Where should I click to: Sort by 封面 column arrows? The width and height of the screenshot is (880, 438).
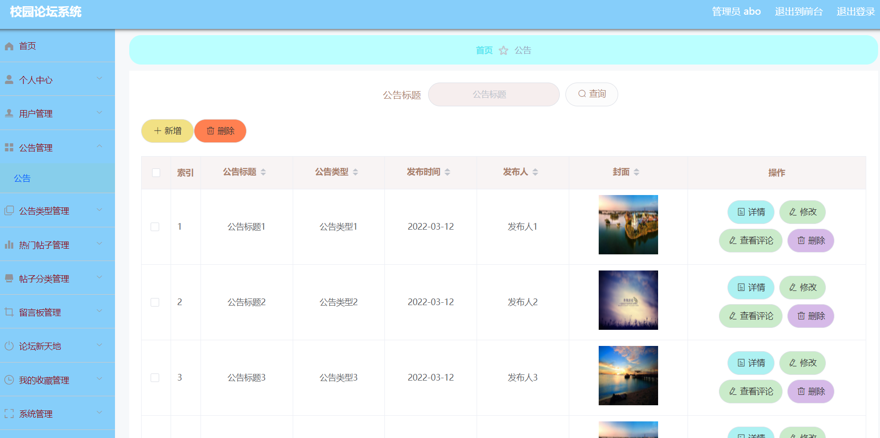pyautogui.click(x=637, y=172)
